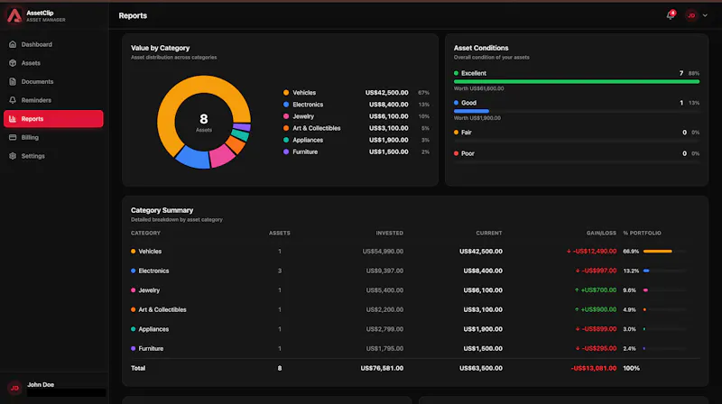Viewport: 722px width, 404px height.
Task: Select the Appliances row in Category Summary
Action: [415, 329]
